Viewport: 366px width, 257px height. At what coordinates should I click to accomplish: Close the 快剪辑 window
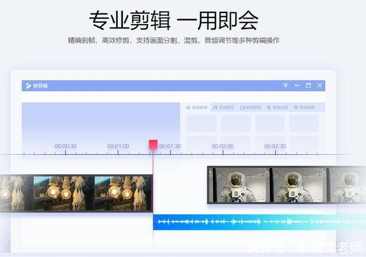pos(319,85)
